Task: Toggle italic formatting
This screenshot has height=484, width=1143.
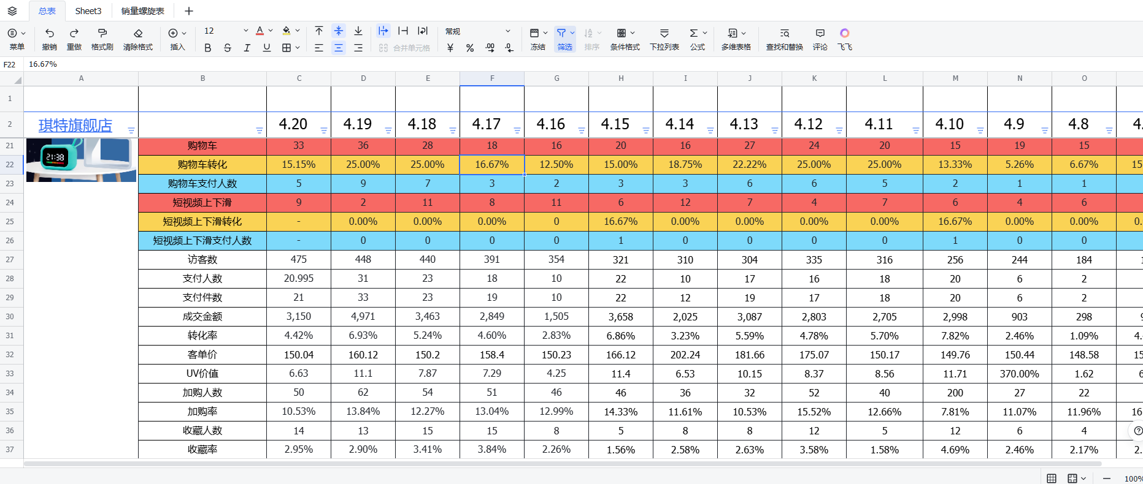Action: [x=247, y=48]
